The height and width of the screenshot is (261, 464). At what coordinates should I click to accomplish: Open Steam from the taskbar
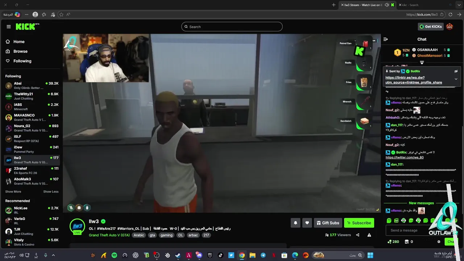click(178, 255)
